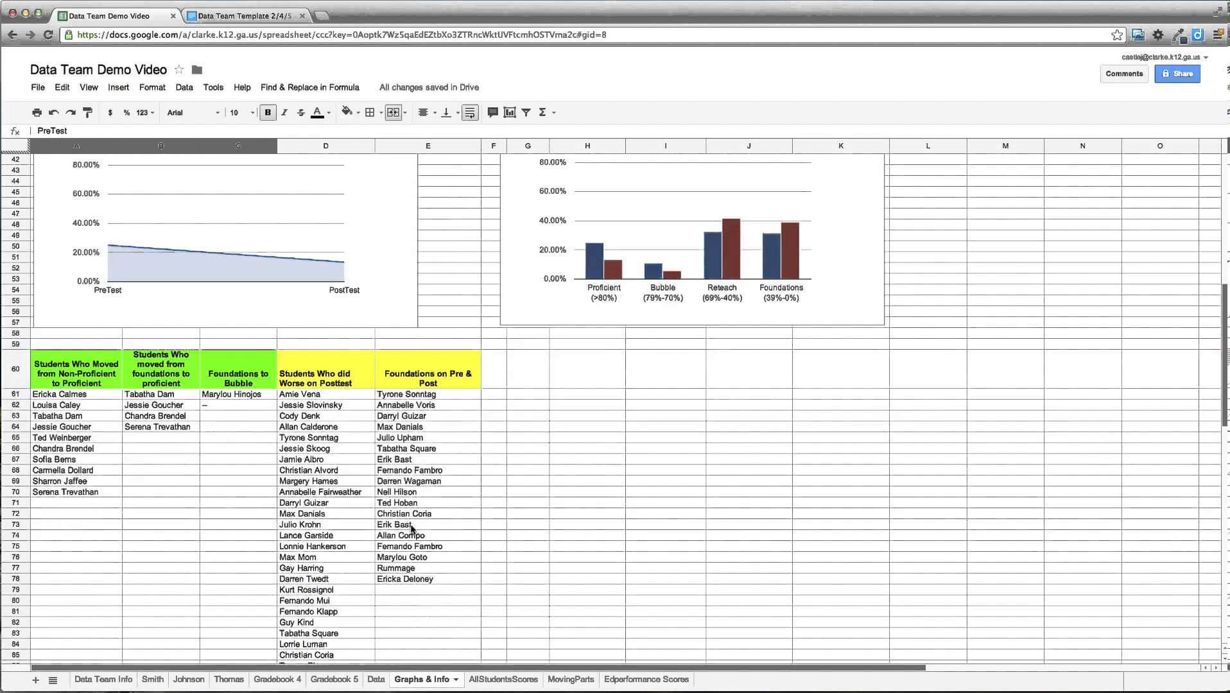
Task: Click the browser URL address bar
Action: click(591, 35)
